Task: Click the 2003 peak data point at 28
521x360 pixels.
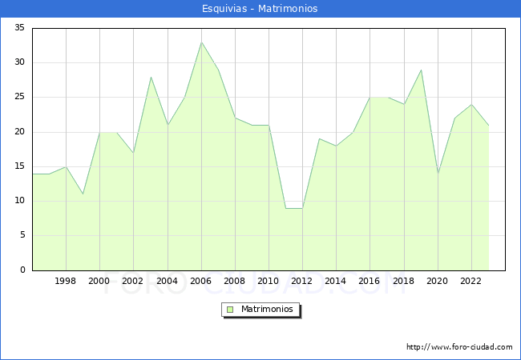Action: click(x=151, y=77)
